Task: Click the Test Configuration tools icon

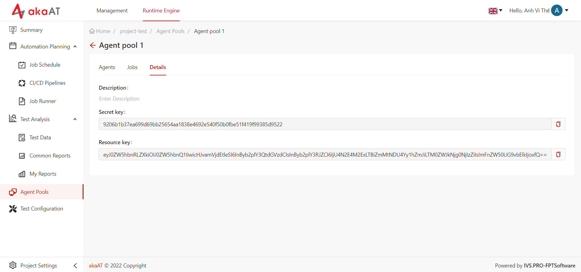Action: tap(13, 209)
